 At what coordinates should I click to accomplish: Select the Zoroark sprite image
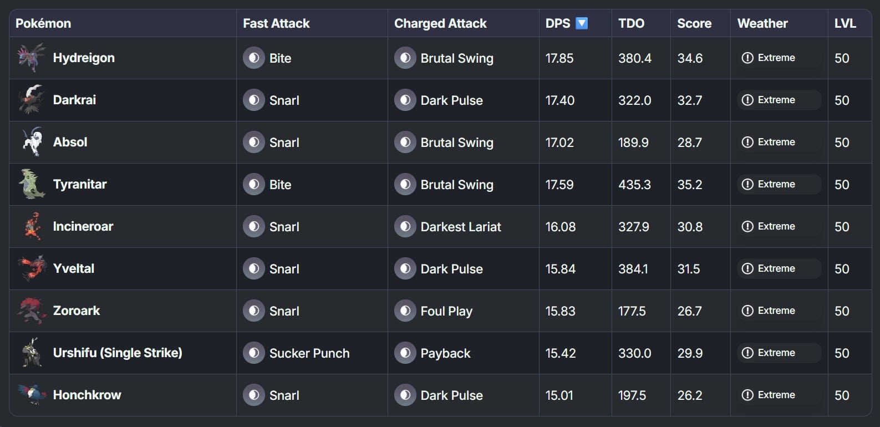(x=32, y=311)
